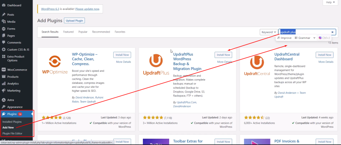Image resolution: width=341 pixels, height=145 pixels.
Task: Click the PDF Invoices plugin title
Action: tap(287, 142)
